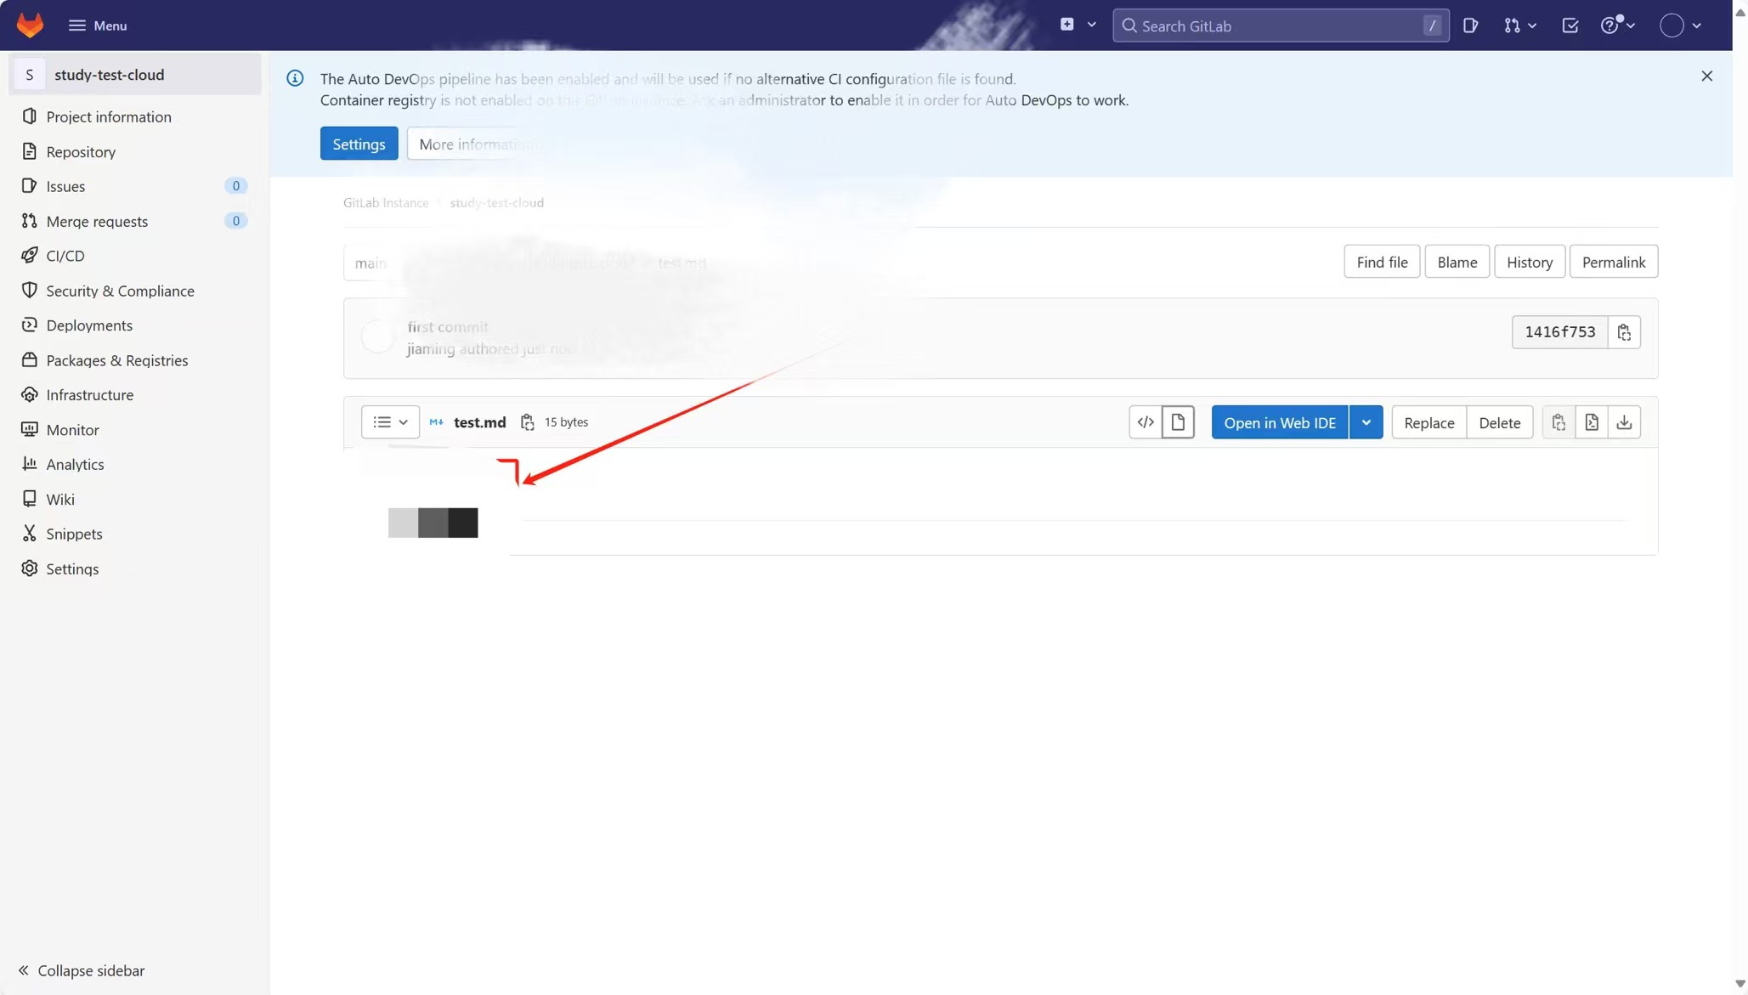Open CI/CD in the sidebar
The width and height of the screenshot is (1748, 995).
click(x=65, y=256)
